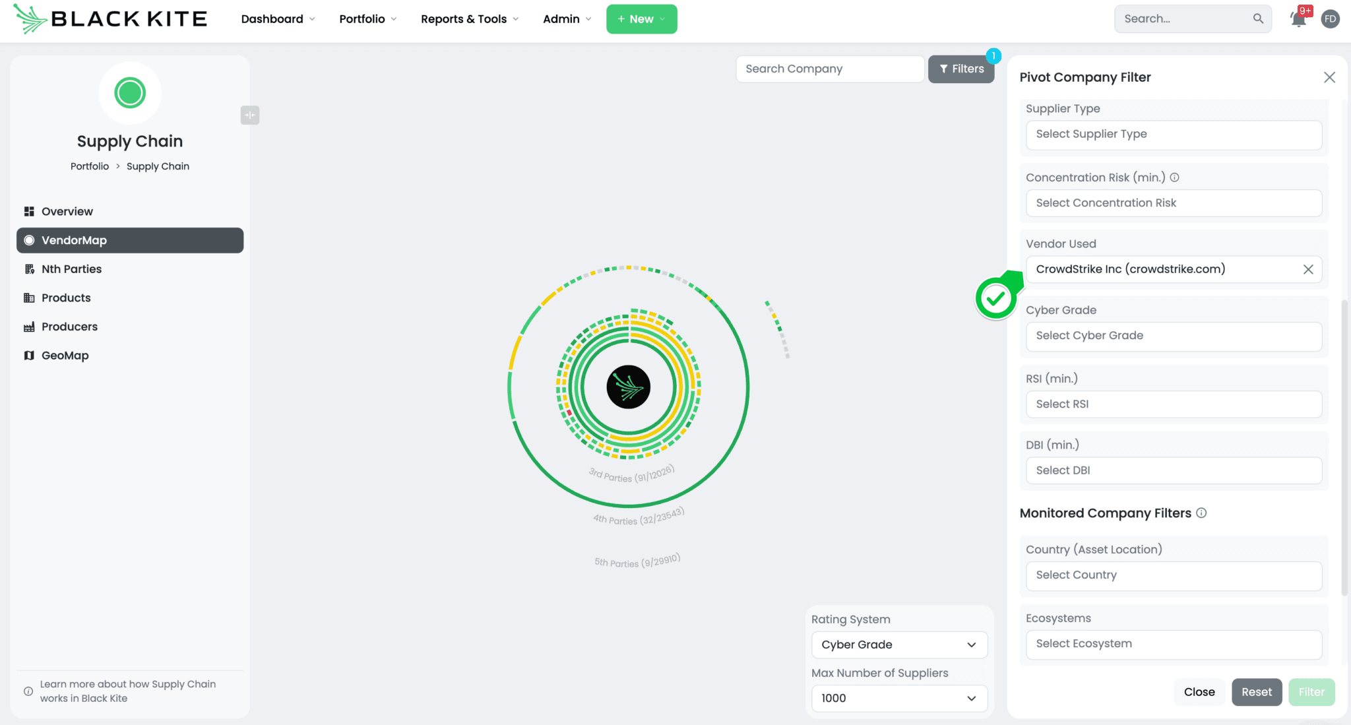Go to Nth Parties section
The height and width of the screenshot is (725, 1351).
71,269
